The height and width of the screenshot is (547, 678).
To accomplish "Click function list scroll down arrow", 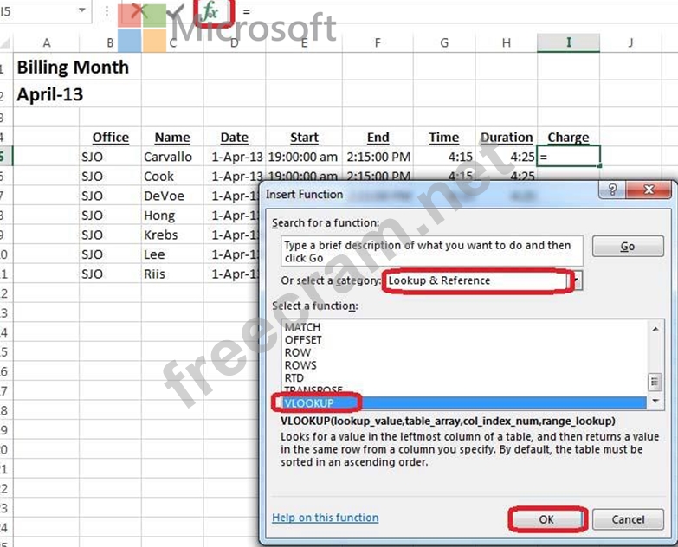I will pos(655,401).
